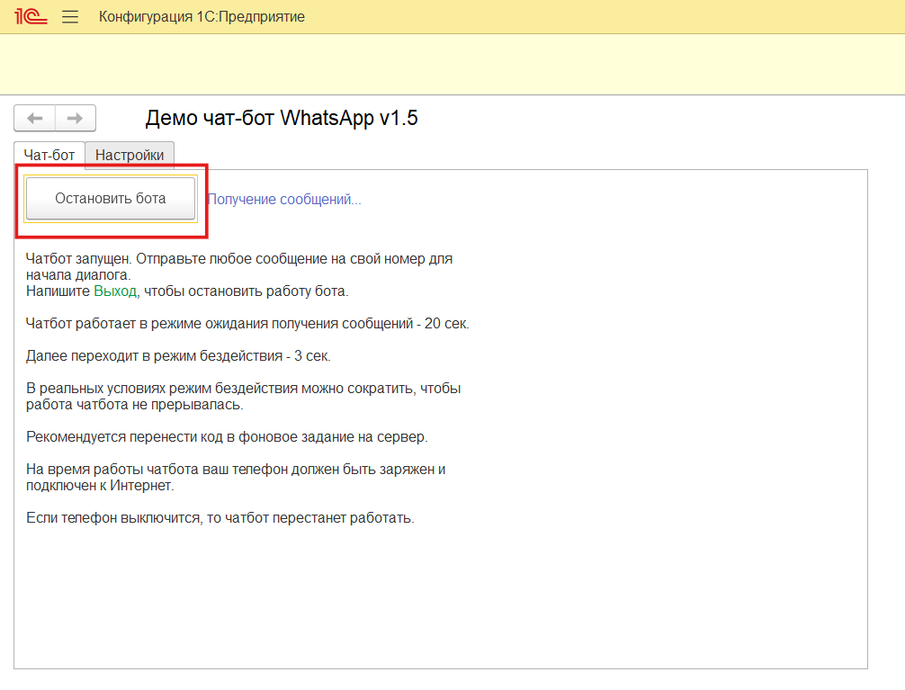The image size is (905, 690).
Task: Stop the bot using the highlighted button
Action: 110,198
